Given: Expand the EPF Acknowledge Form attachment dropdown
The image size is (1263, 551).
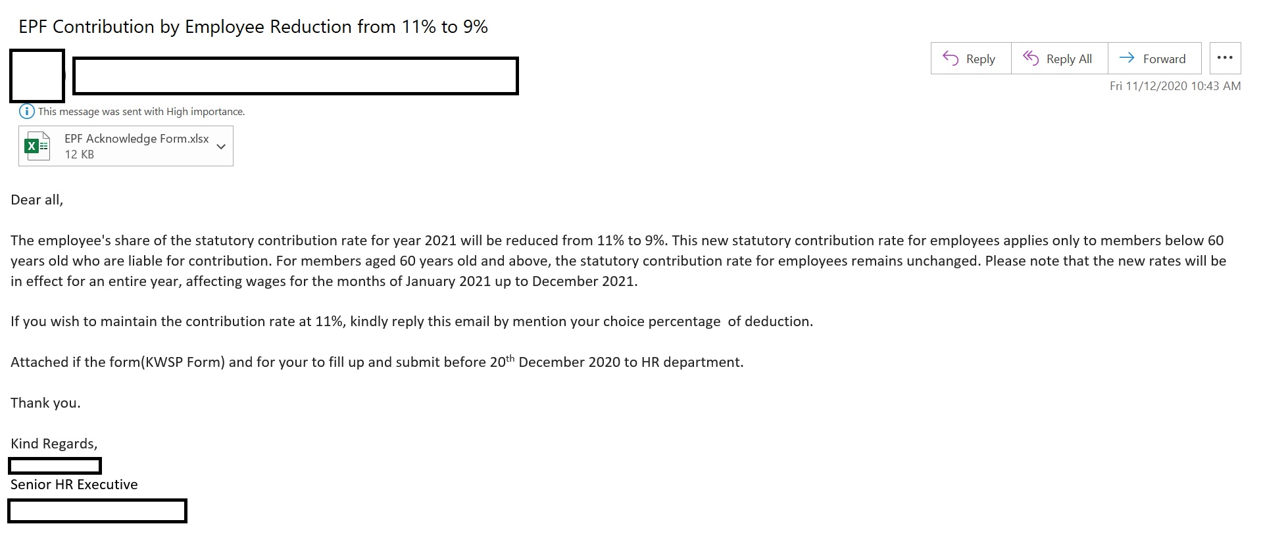Looking at the screenshot, I should point(221,146).
